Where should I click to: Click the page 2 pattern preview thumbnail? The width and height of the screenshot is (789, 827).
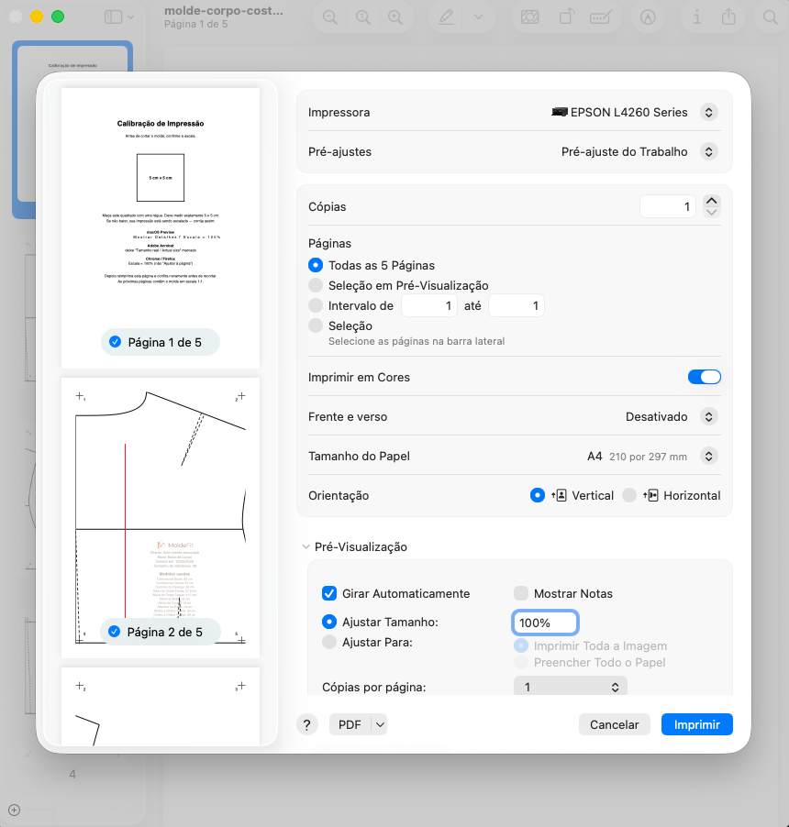click(x=161, y=517)
